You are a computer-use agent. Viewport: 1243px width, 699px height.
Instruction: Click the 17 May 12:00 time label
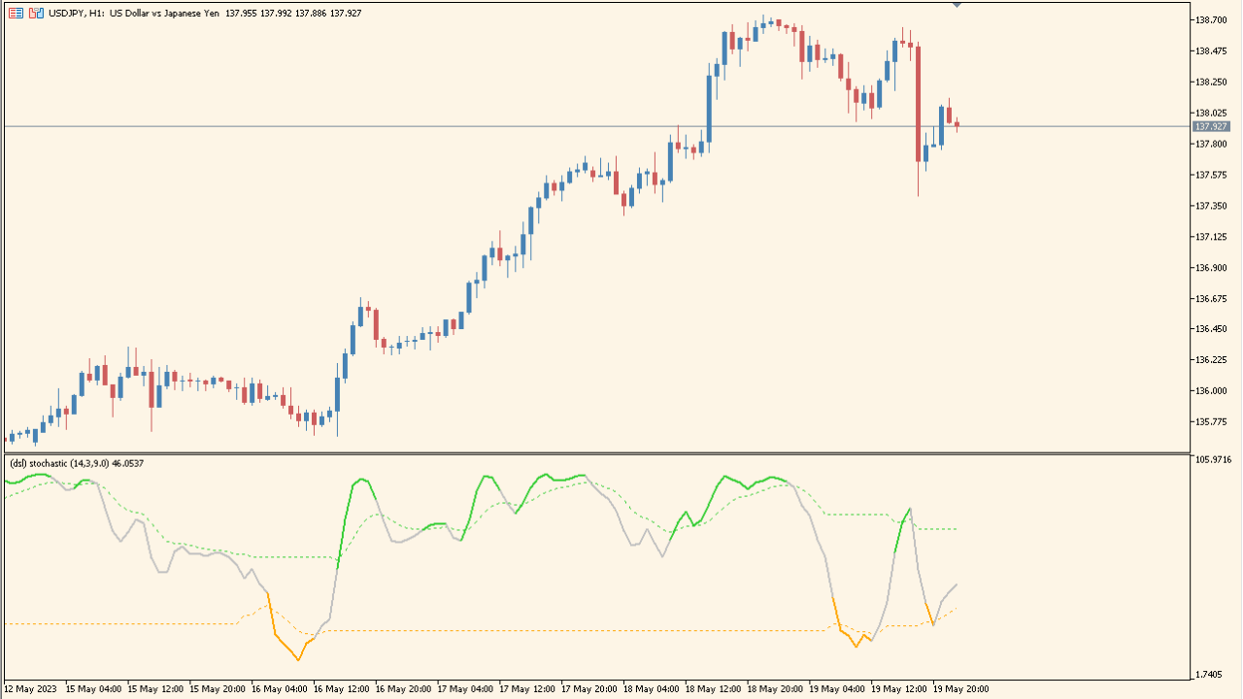pyautogui.click(x=527, y=689)
